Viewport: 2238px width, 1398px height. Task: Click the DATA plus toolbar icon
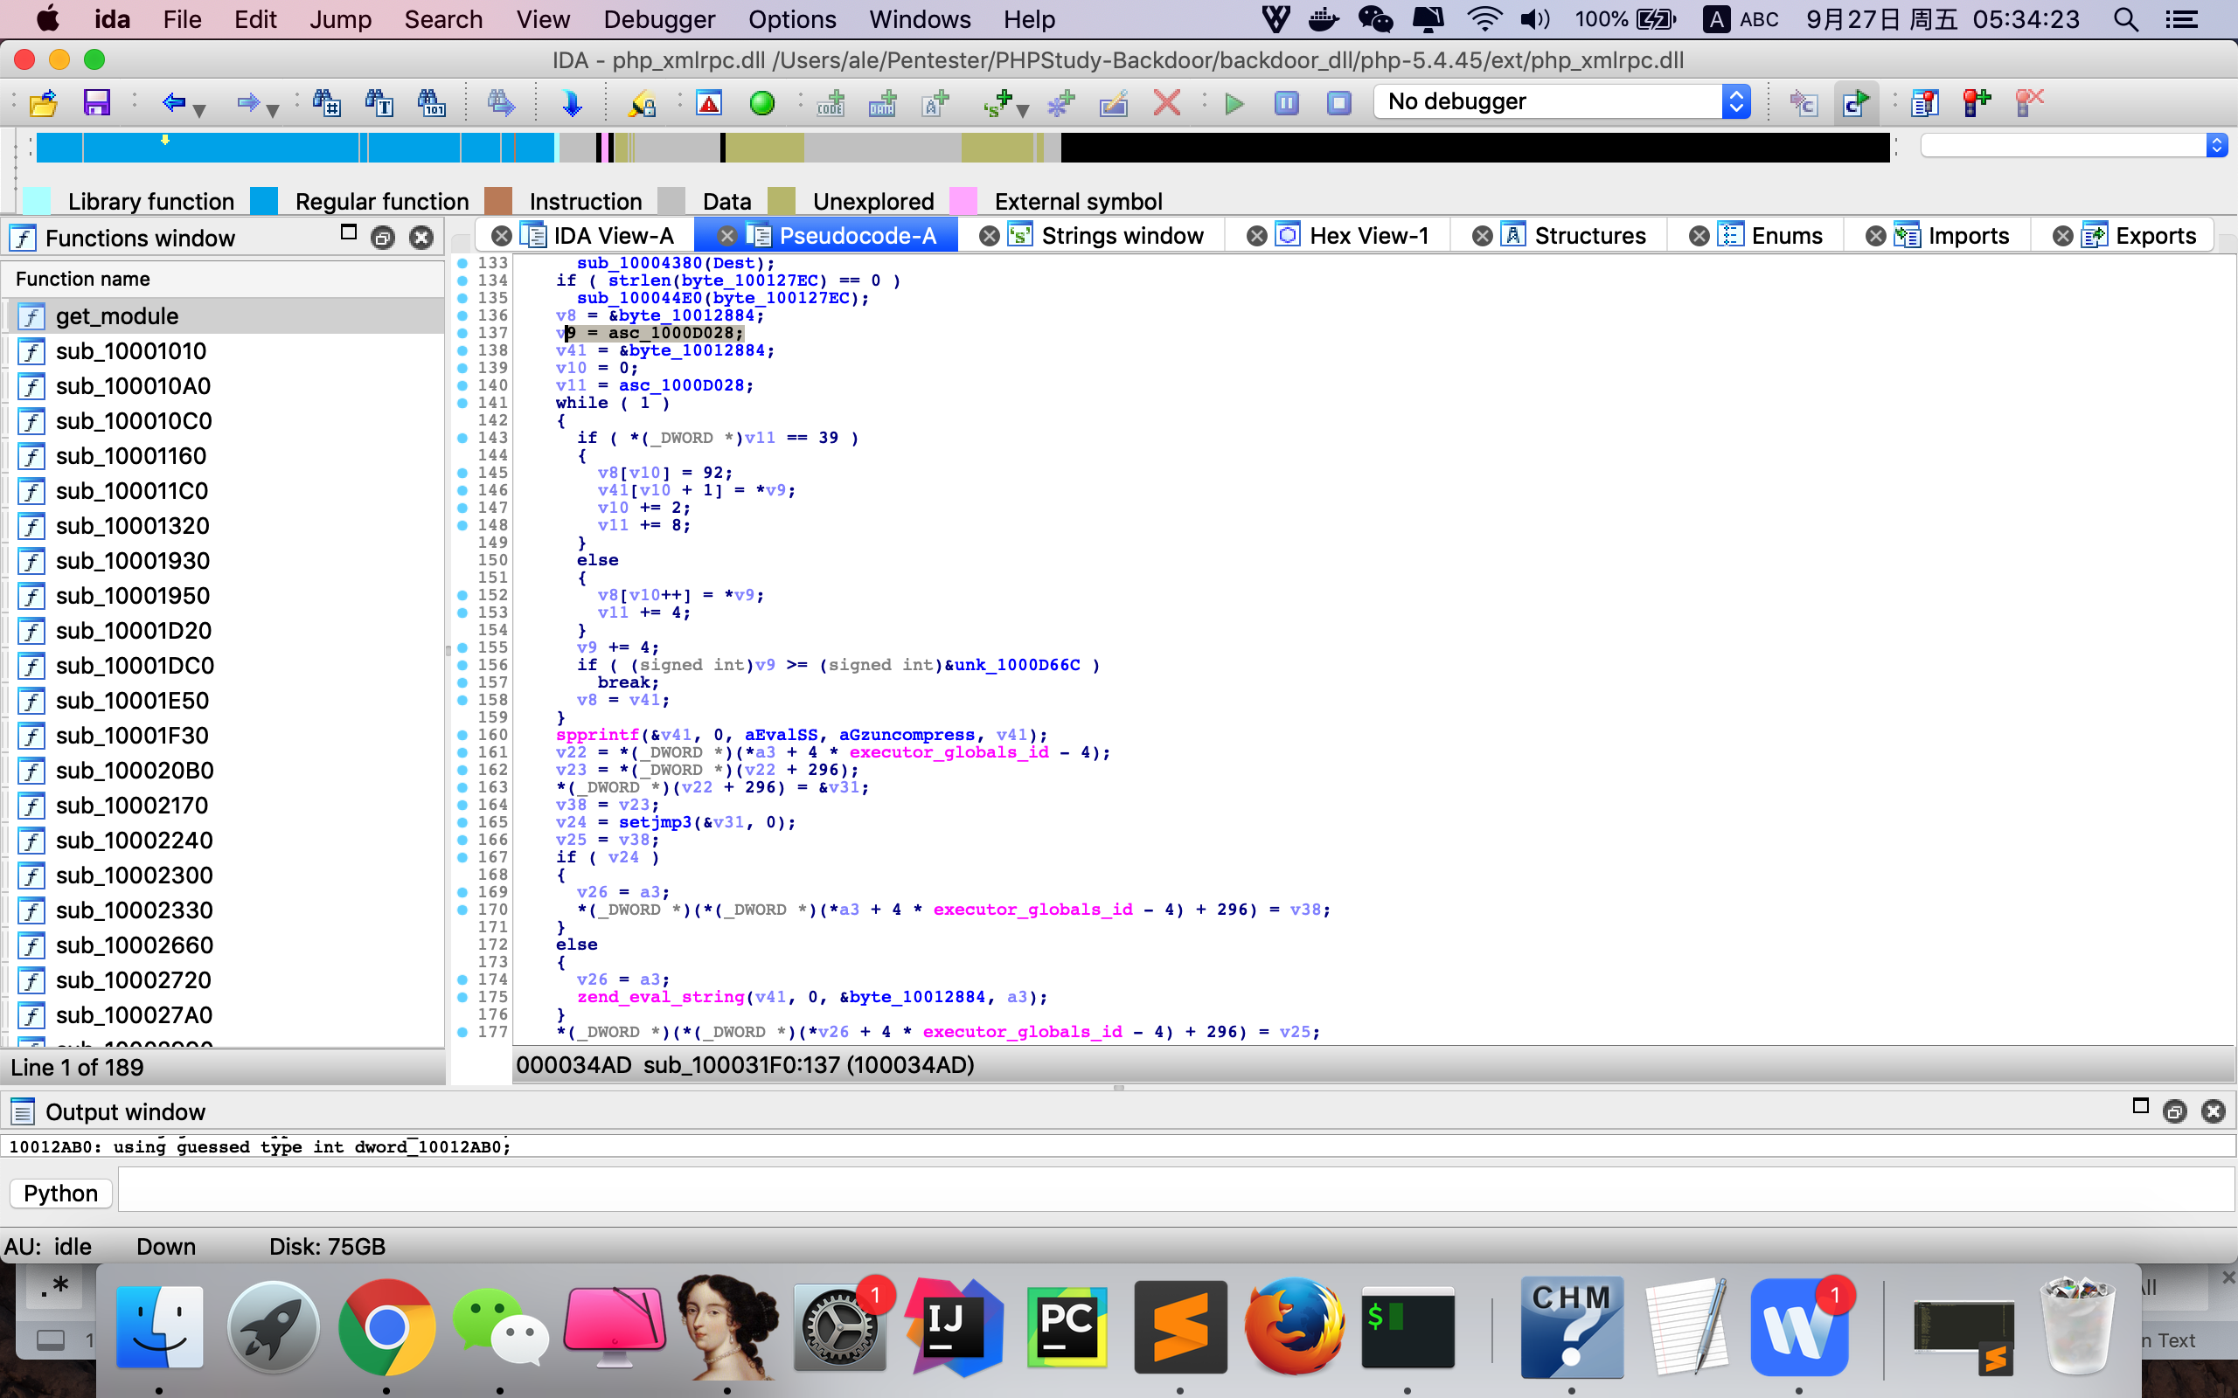coord(883,102)
